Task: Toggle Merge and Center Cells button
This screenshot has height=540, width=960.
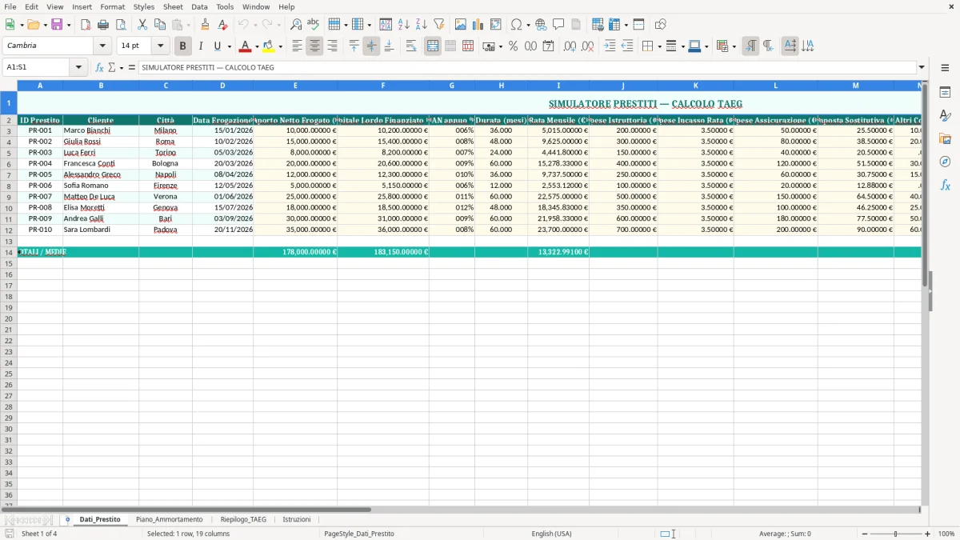Action: point(433,46)
